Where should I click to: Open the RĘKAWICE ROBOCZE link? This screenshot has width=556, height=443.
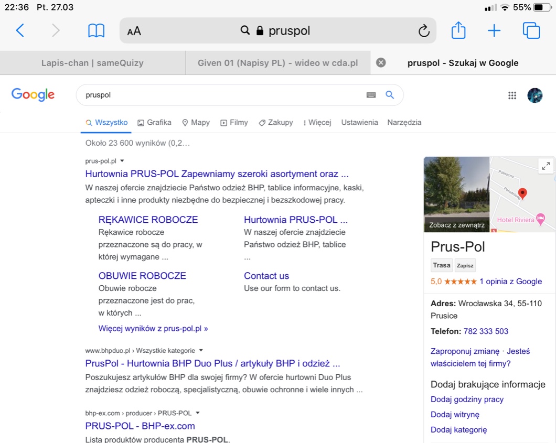point(148,220)
